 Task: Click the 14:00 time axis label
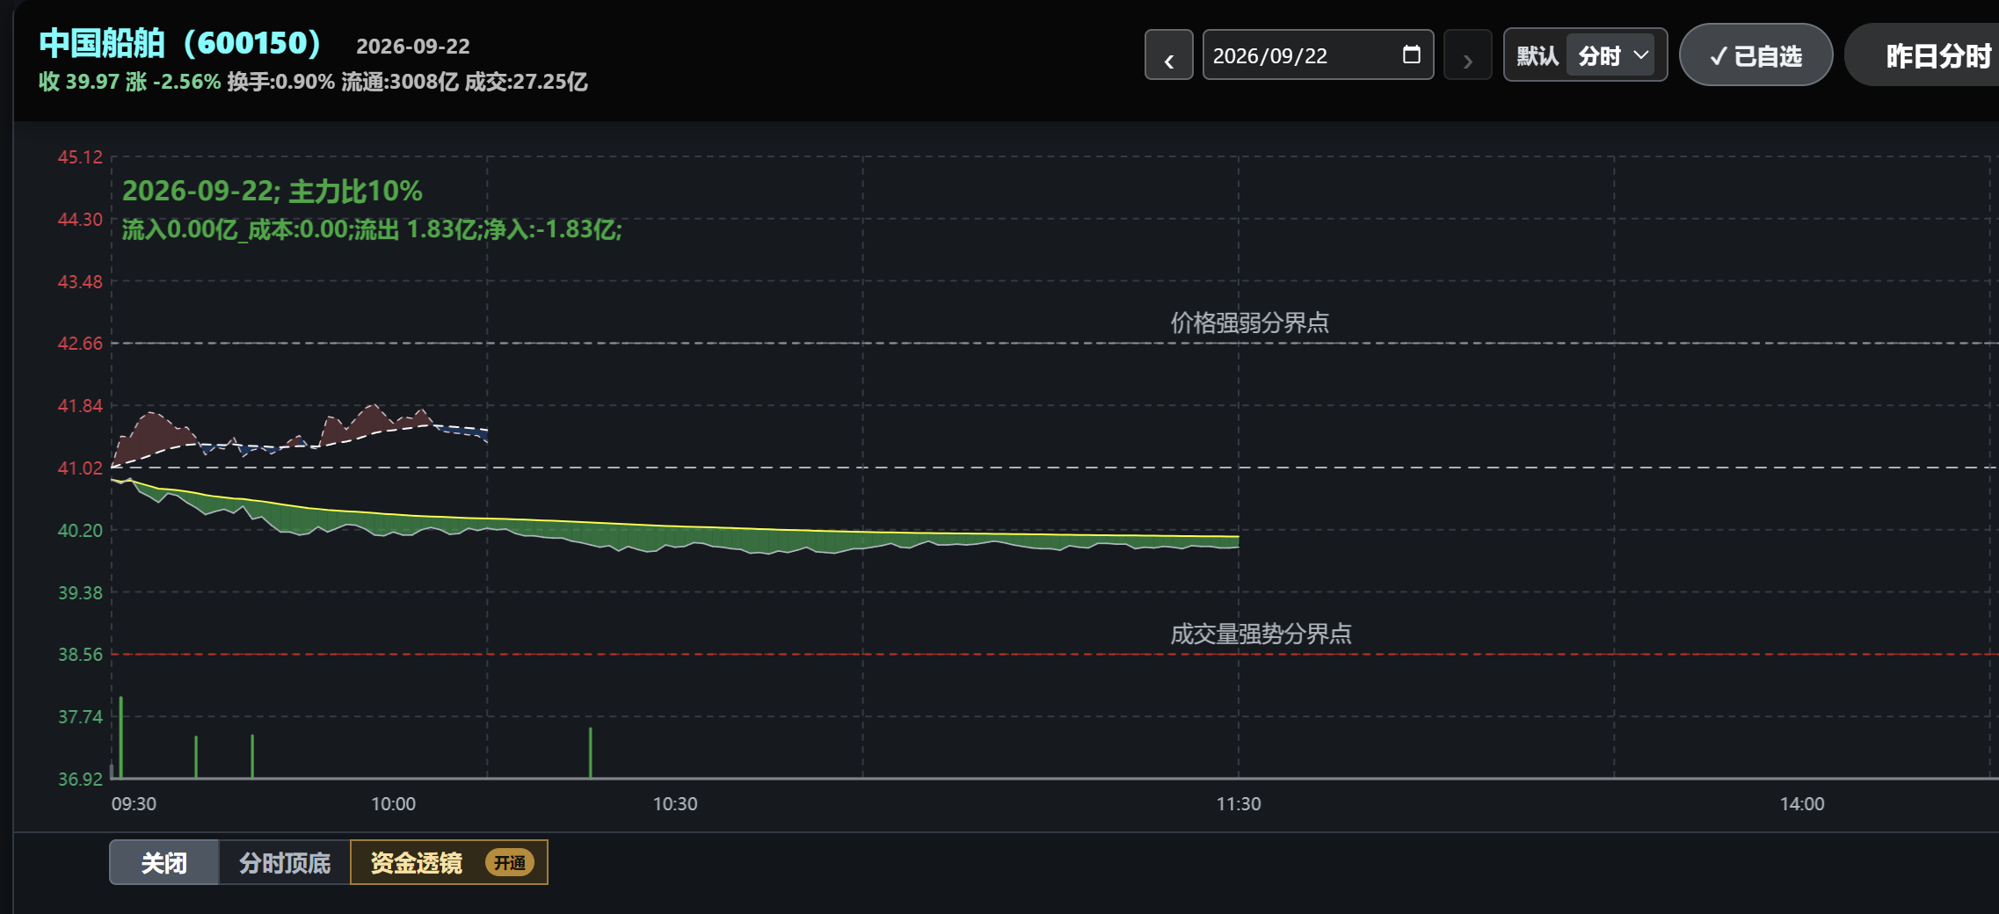coord(1802,803)
